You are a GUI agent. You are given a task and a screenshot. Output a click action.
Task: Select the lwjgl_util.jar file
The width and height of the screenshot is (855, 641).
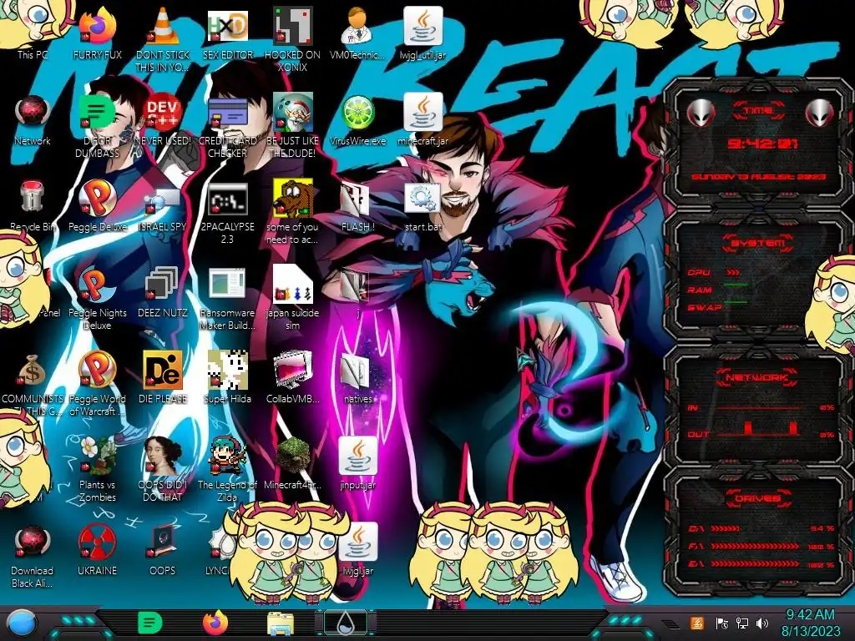tap(423, 33)
